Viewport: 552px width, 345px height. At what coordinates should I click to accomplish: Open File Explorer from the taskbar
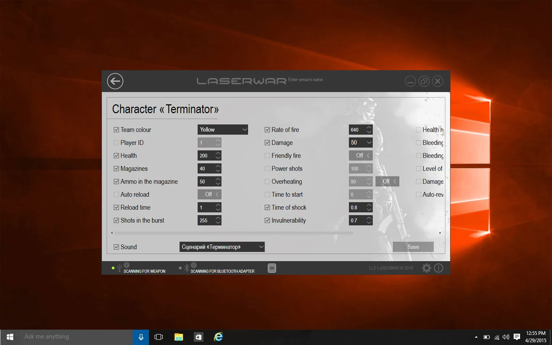coord(179,337)
